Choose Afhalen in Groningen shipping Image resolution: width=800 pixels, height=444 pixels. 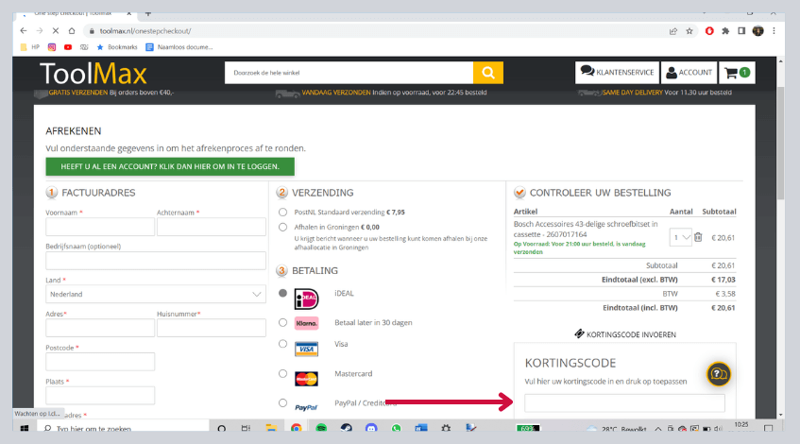[283, 227]
